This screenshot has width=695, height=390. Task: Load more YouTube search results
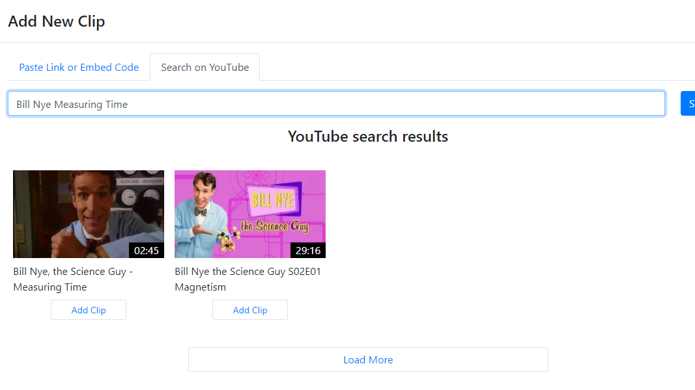(368, 359)
